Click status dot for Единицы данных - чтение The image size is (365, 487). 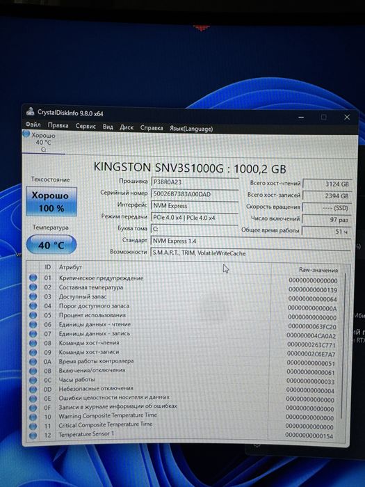click(33, 324)
